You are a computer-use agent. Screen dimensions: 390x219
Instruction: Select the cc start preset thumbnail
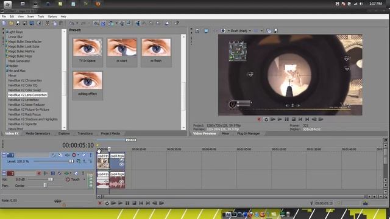tap(122, 52)
